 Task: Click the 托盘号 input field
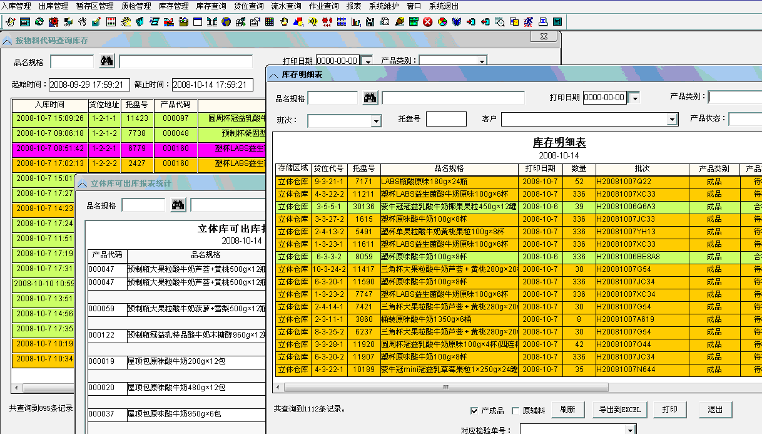coord(446,119)
